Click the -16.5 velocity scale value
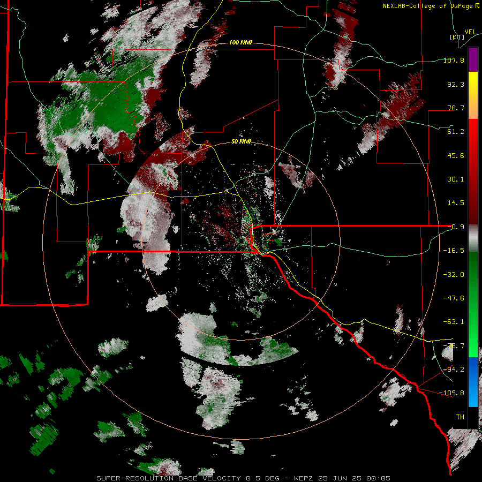Viewport: 482px width, 482px height. click(454, 251)
